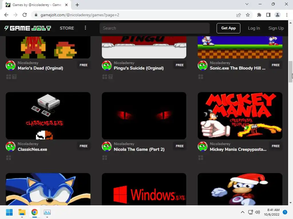Click FREE badge on Pingu's Suicide
The height and width of the screenshot is (219, 293).
tap(180, 65)
